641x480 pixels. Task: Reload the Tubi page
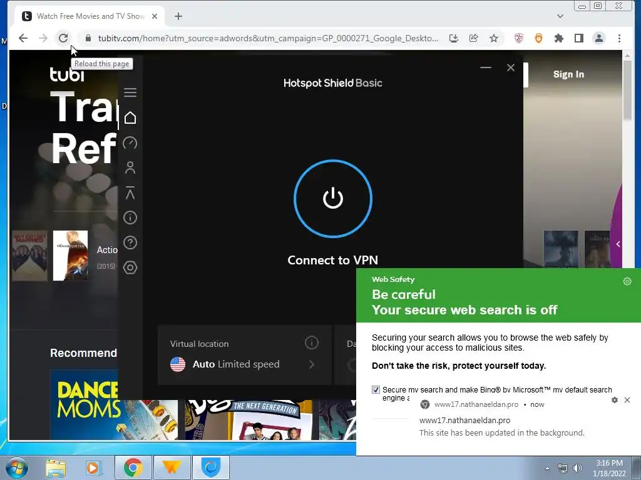tap(63, 38)
